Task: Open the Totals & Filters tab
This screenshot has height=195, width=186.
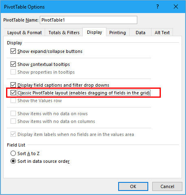Action: tap(64, 33)
